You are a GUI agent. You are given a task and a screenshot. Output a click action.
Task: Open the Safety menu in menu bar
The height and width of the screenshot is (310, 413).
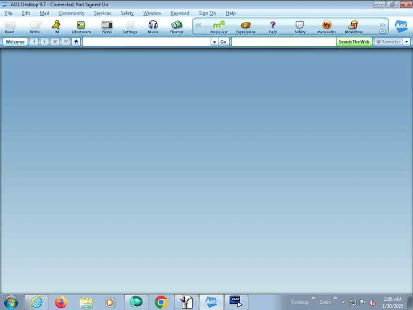[127, 13]
